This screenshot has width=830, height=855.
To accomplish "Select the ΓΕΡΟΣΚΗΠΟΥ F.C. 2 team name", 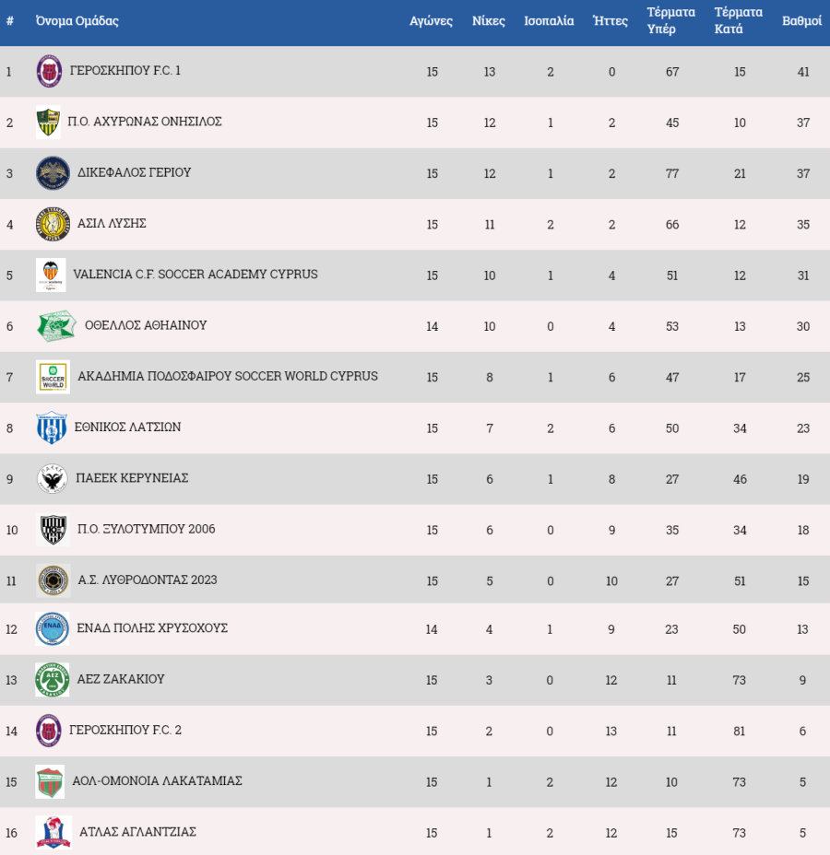I will [x=125, y=730].
